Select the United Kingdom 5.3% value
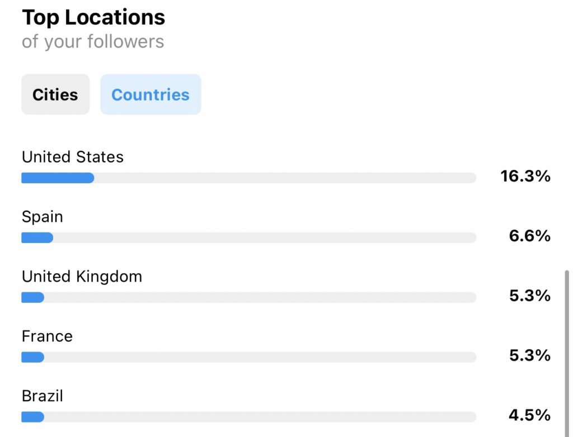573x437 pixels. [x=529, y=296]
